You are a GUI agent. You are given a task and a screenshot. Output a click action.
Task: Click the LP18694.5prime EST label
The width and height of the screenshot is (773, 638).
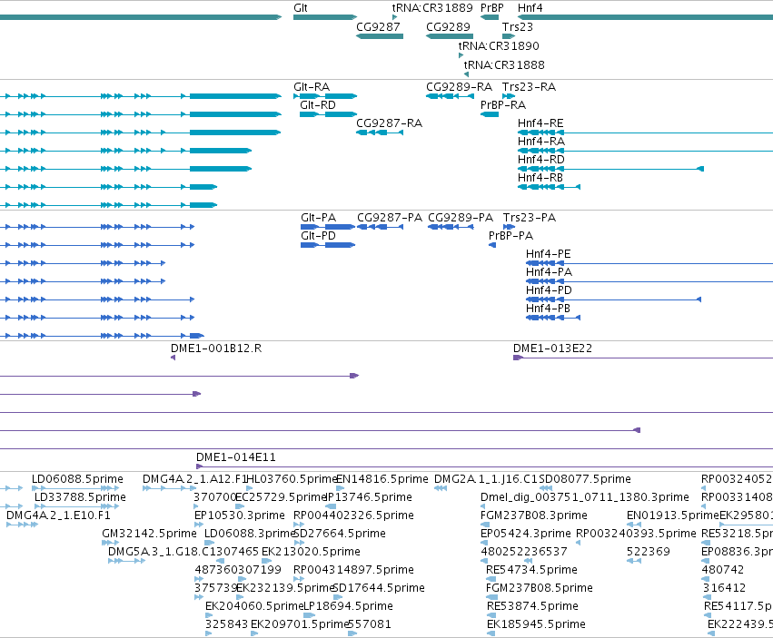tap(348, 606)
